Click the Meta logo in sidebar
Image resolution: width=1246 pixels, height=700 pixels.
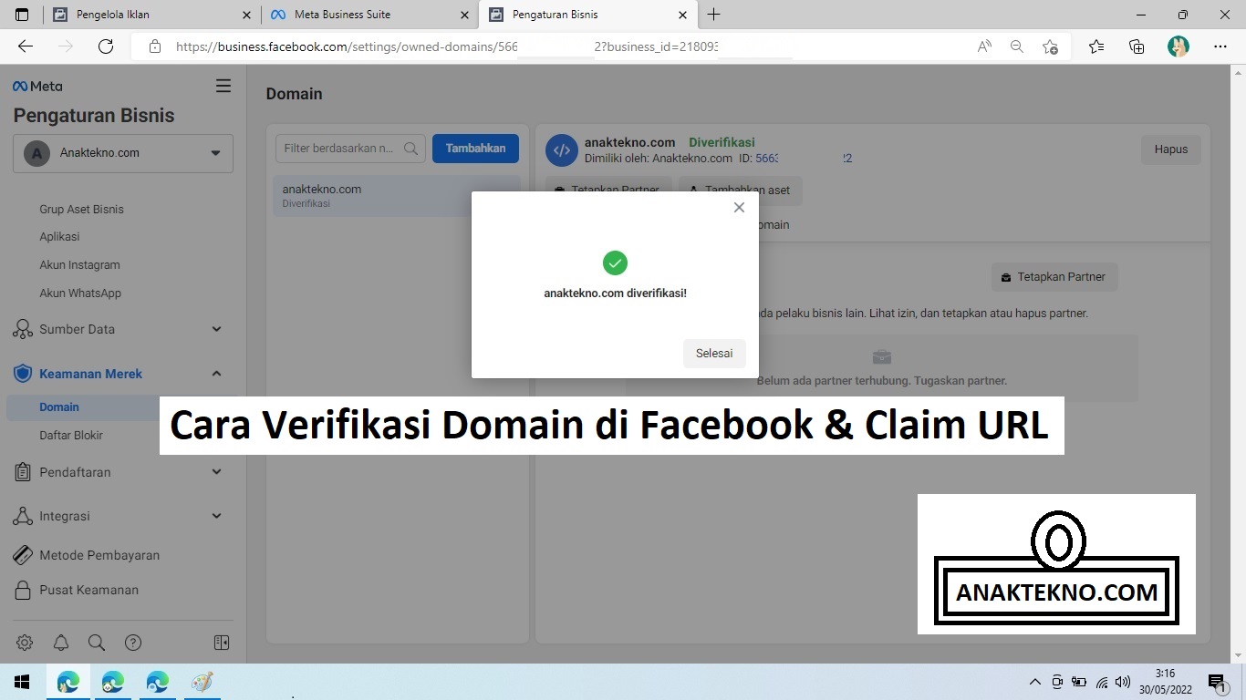coord(37,86)
